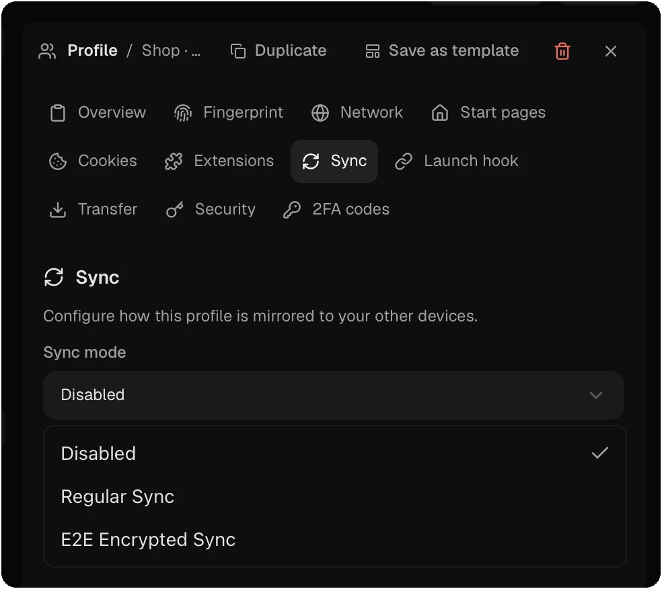
Task: Click the Sync section heading icon
Action: click(x=54, y=278)
